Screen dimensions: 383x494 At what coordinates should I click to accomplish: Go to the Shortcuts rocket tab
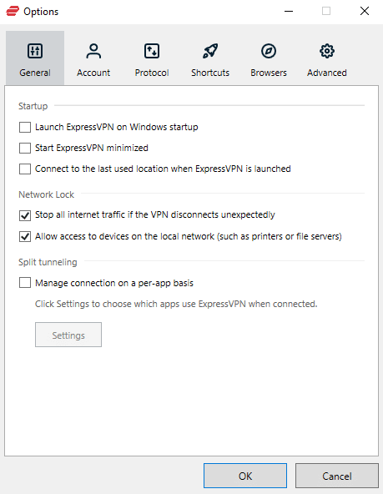(210, 58)
